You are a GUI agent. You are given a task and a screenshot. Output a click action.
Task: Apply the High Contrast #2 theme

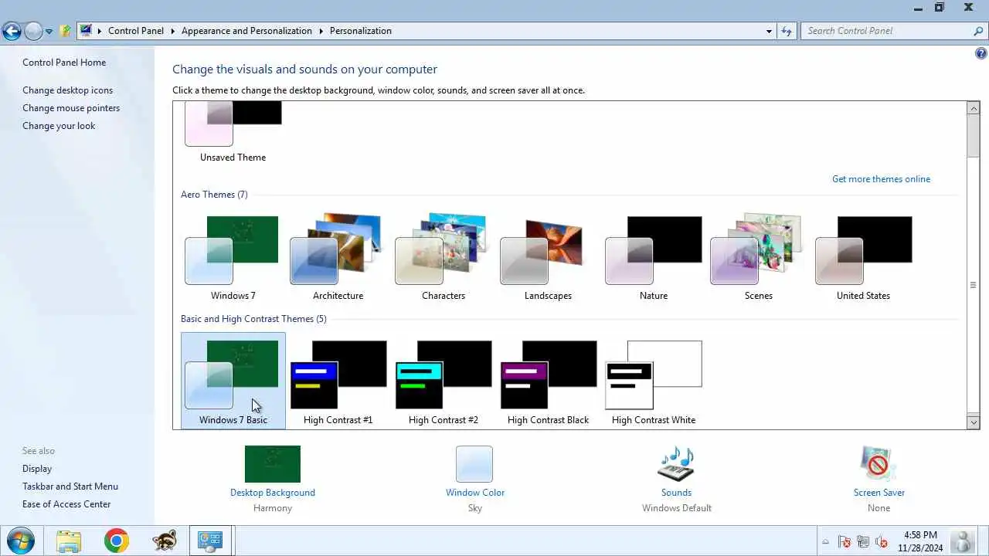pyautogui.click(x=443, y=381)
